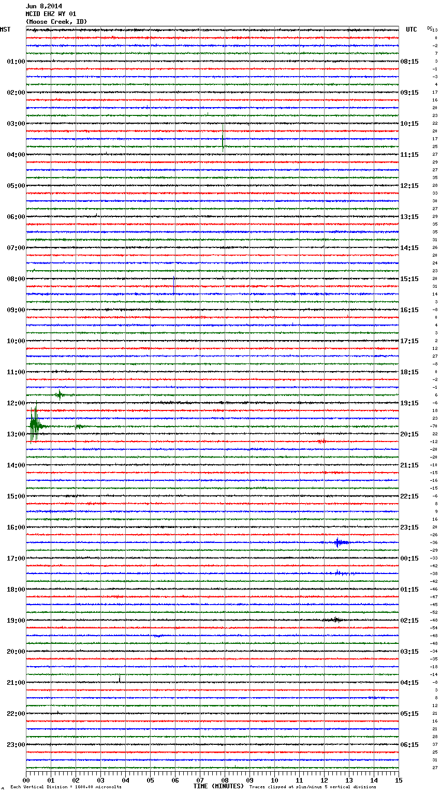Click the 12:00 MST time label

click(16, 403)
